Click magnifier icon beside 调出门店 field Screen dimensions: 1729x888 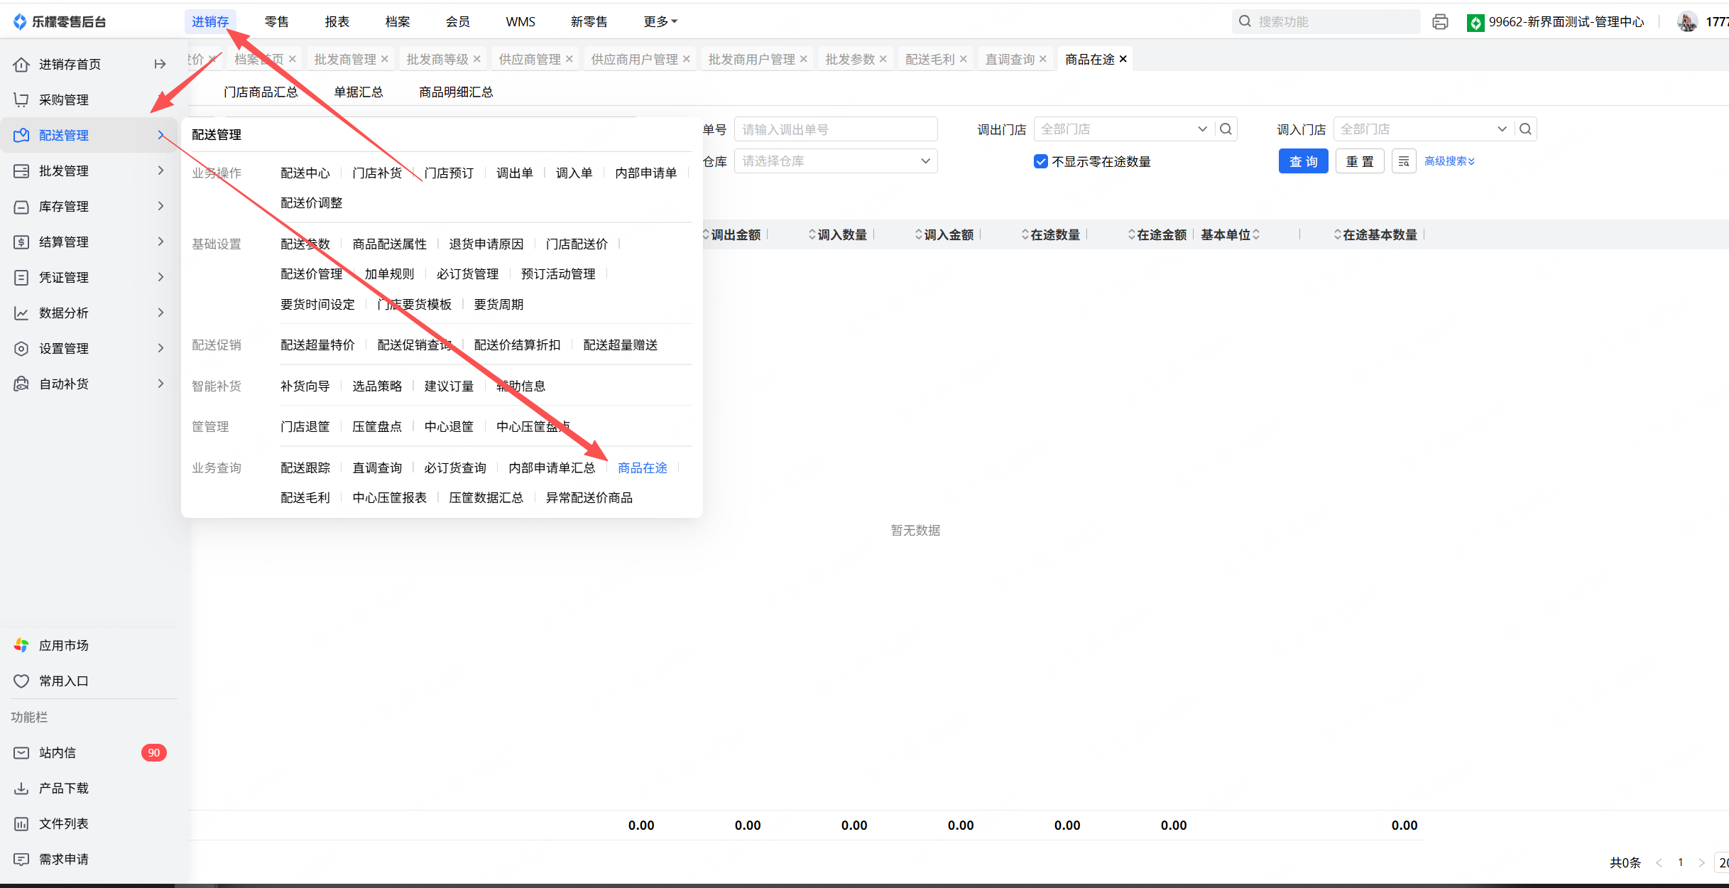(x=1226, y=129)
